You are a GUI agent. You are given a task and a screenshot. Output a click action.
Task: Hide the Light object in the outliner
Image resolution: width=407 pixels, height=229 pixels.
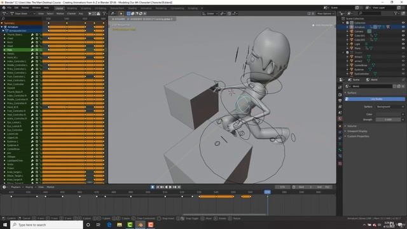(403, 44)
